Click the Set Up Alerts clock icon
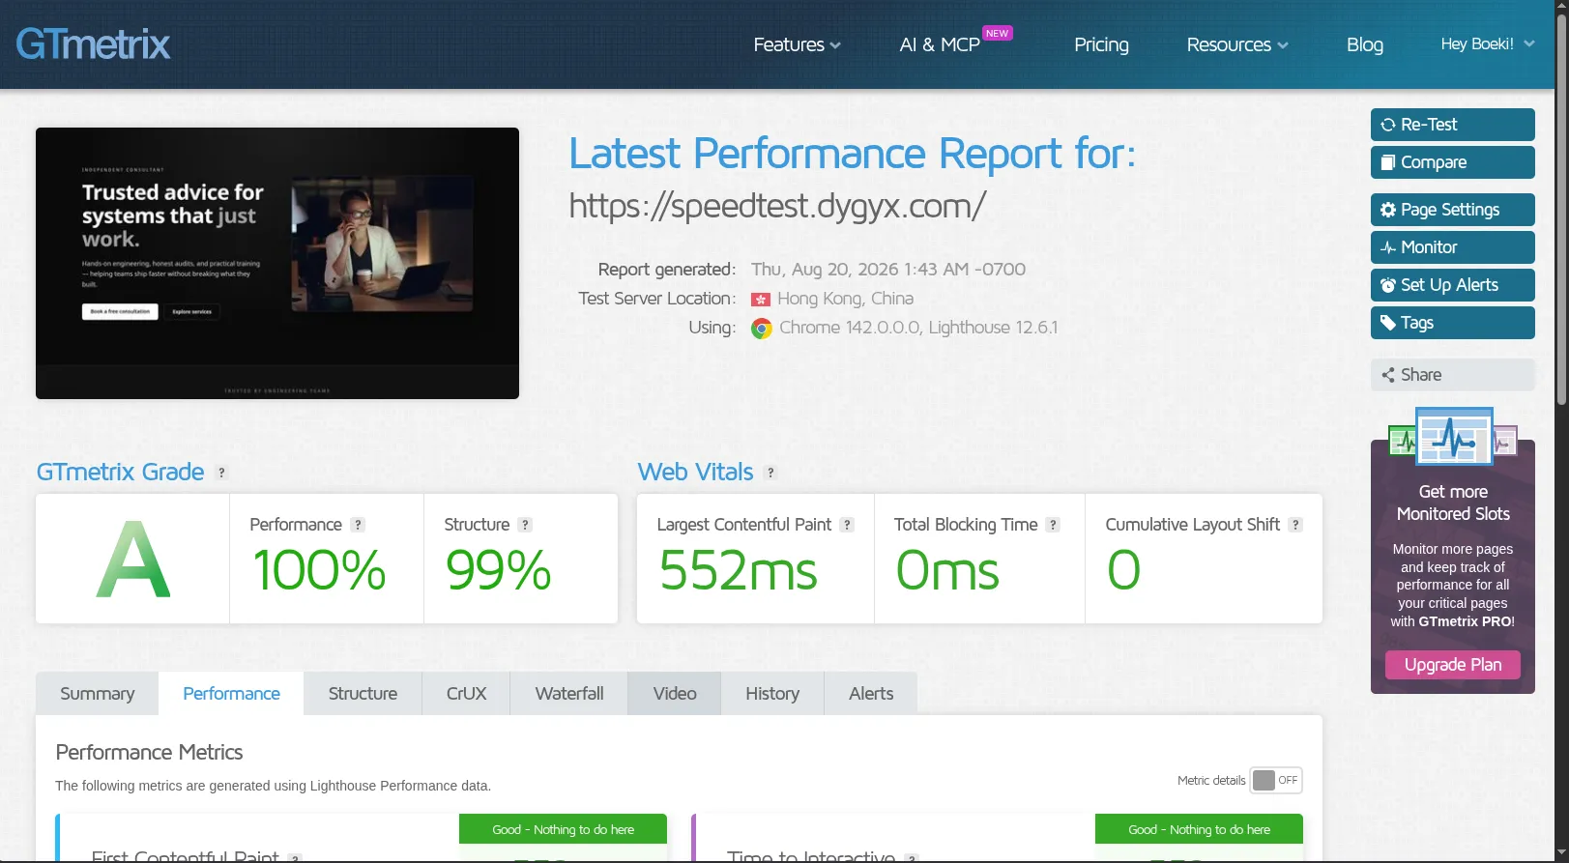1569x863 pixels. click(1388, 285)
